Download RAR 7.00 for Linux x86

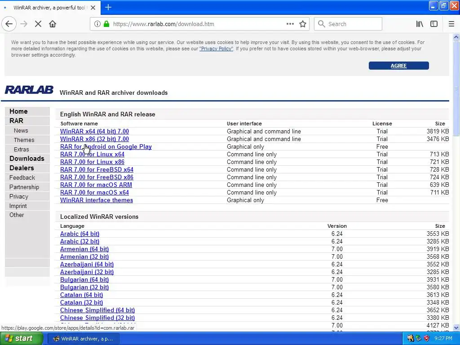pos(92,162)
